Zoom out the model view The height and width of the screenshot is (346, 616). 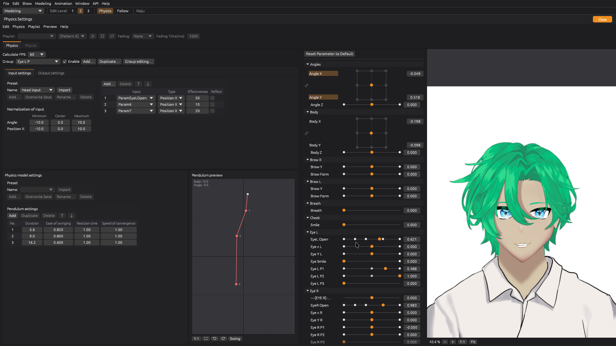445,342
